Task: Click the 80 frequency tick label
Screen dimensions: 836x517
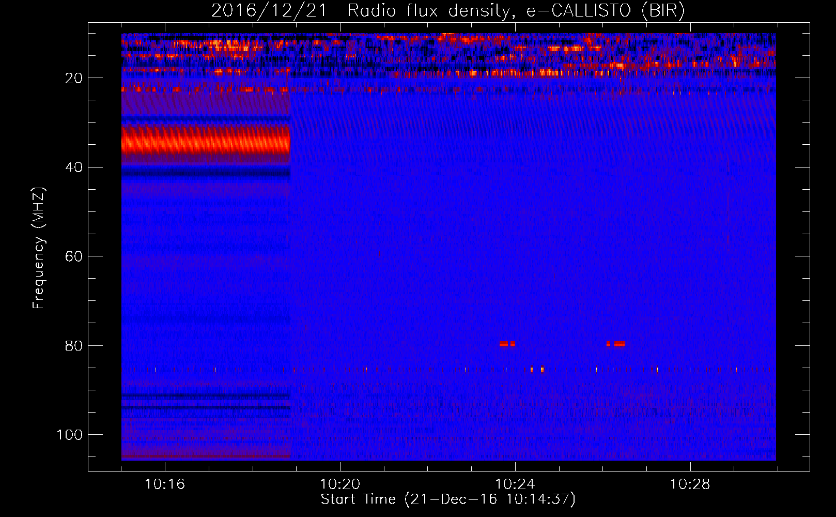Action: click(74, 346)
